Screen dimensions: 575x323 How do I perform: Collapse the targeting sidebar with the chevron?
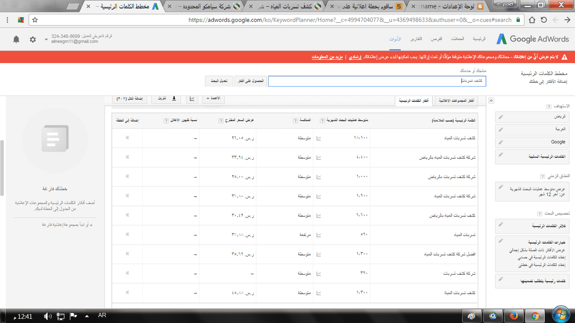[x=491, y=100]
